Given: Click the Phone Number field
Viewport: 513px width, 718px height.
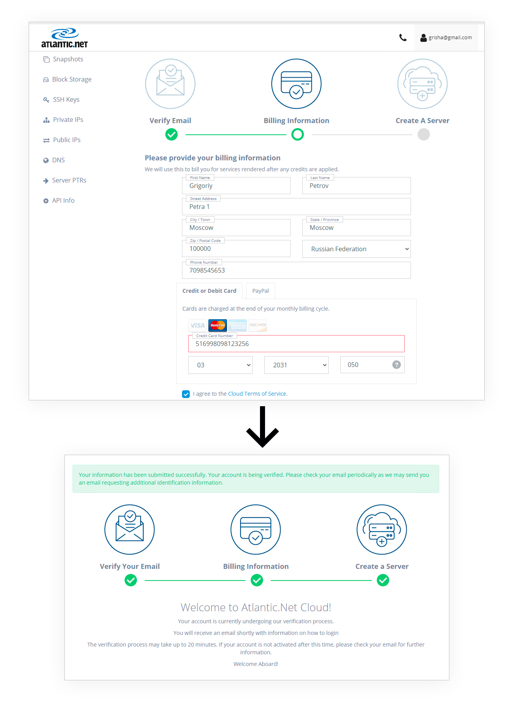Looking at the screenshot, I should pos(296,270).
